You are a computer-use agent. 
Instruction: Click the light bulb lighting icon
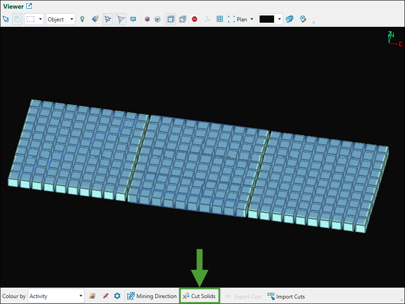pos(82,19)
